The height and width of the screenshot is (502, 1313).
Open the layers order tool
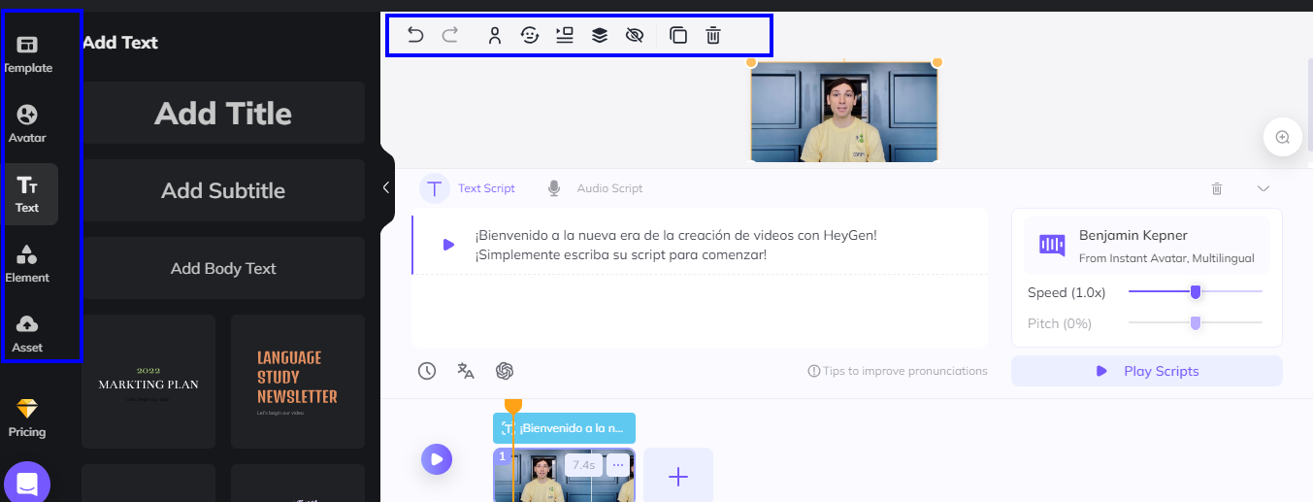click(600, 36)
